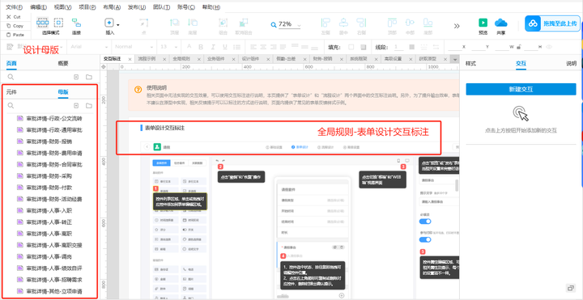Select the intersected selection mode icon
Screen dimensions: 583x300
coord(42,23)
